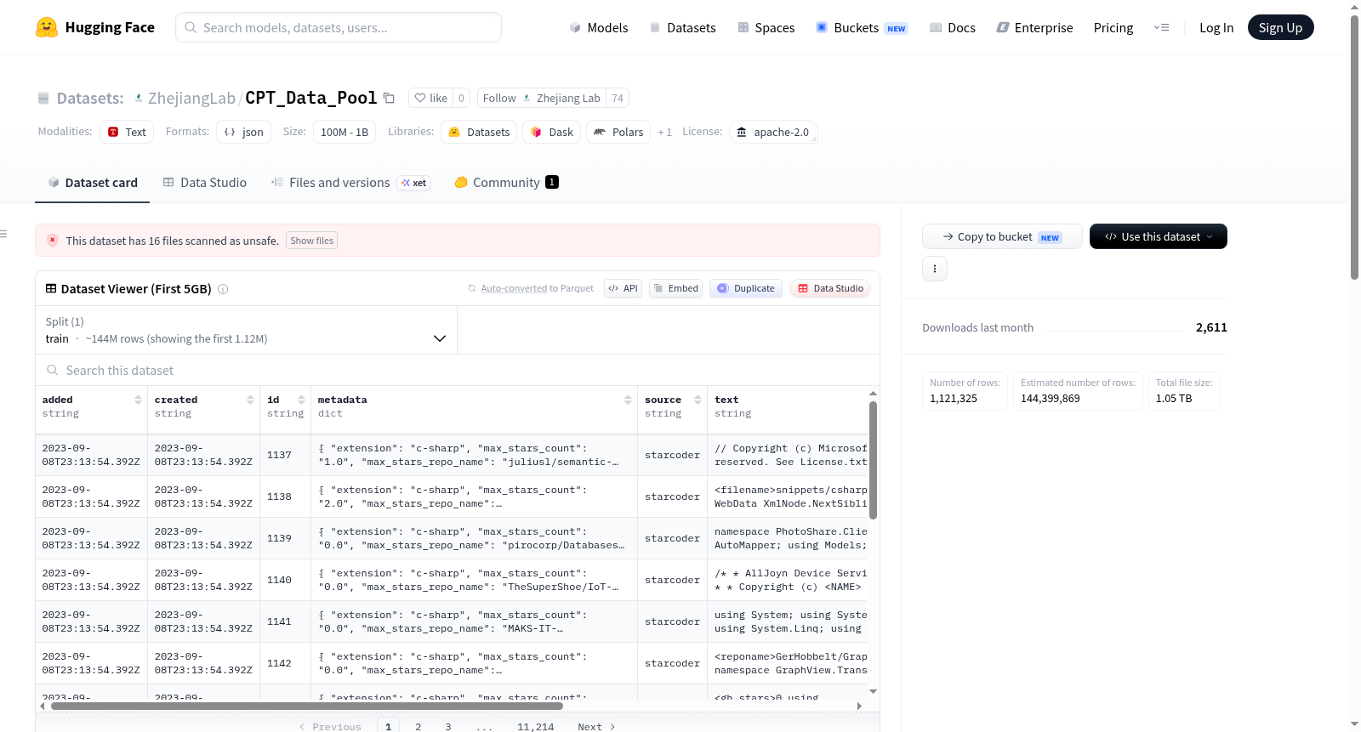This screenshot has height=732, width=1361.
Task: Open the Buckets nav item
Action: (862, 27)
